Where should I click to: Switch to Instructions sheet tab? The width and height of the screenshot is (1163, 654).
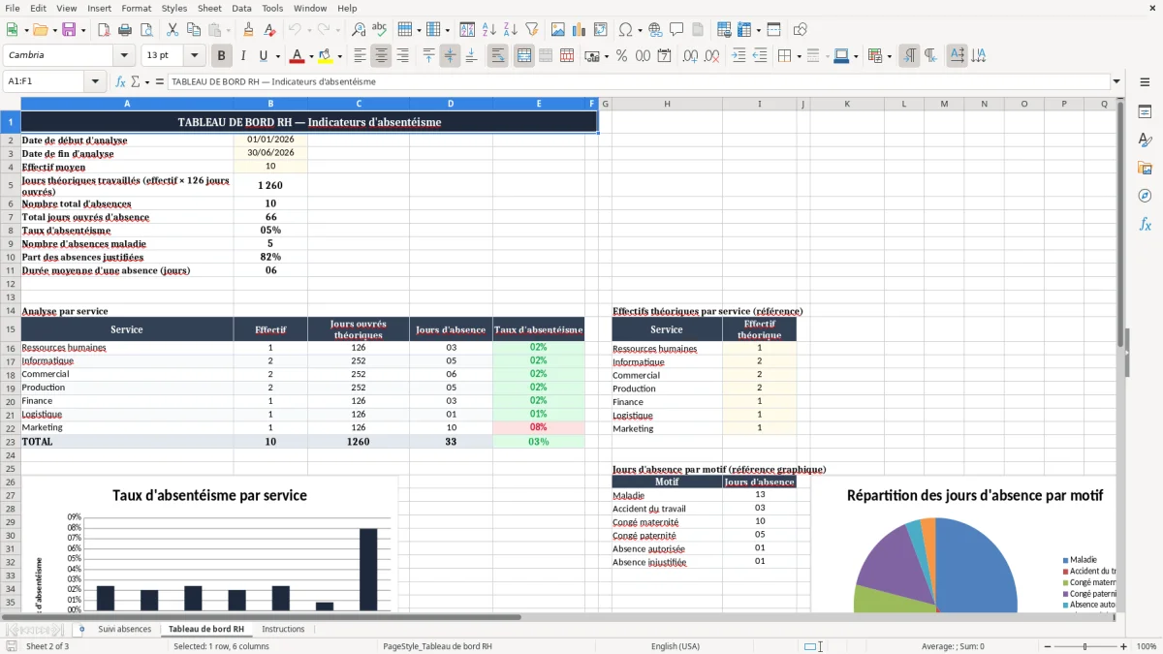coord(283,630)
